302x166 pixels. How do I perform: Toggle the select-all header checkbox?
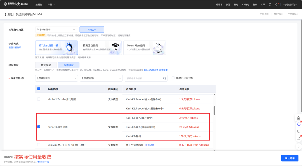tap(39, 89)
